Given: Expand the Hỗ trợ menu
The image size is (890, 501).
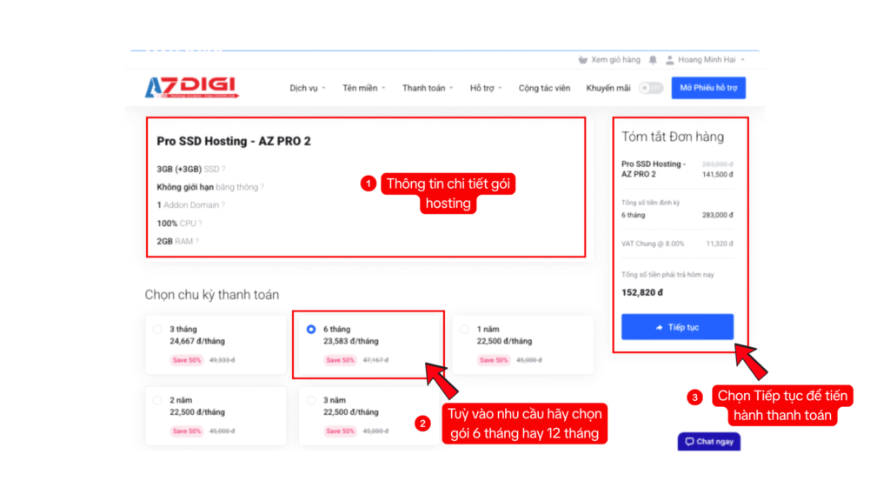Looking at the screenshot, I should click(x=486, y=88).
